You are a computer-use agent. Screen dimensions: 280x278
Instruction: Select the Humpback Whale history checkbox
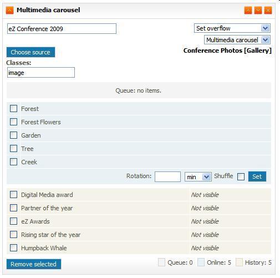pyautogui.click(x=13, y=248)
